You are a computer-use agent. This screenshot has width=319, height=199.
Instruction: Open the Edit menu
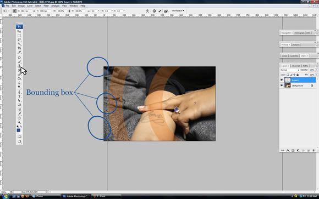tap(14, 5)
